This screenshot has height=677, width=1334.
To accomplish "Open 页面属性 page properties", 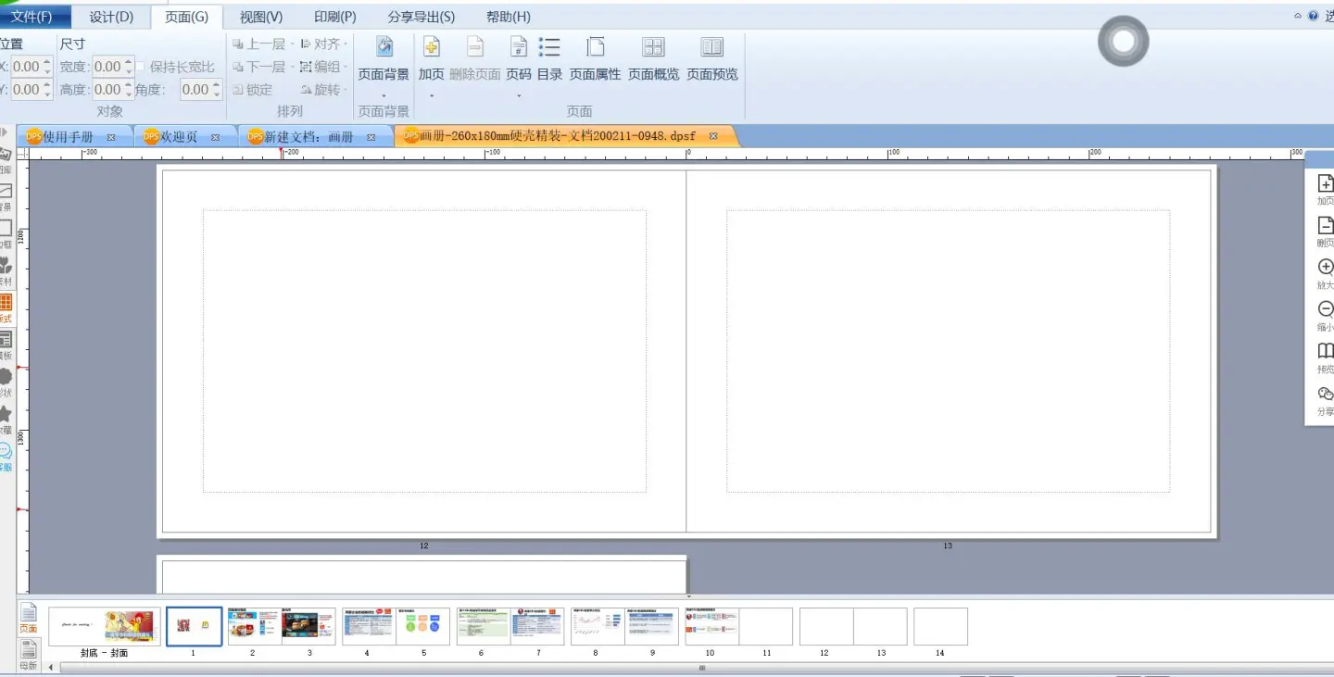I will pos(595,48).
